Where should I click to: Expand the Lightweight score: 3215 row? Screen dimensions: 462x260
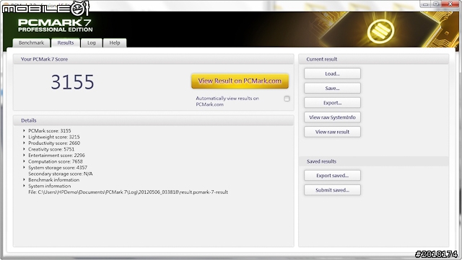click(x=24, y=137)
